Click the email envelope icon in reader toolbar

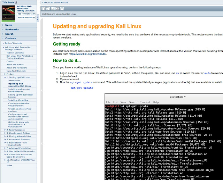click(x=57, y=9)
